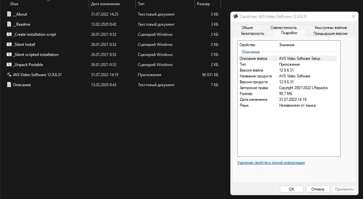Click the _Silent Install script icon
The height and width of the screenshot is (199, 363).
click(9, 44)
